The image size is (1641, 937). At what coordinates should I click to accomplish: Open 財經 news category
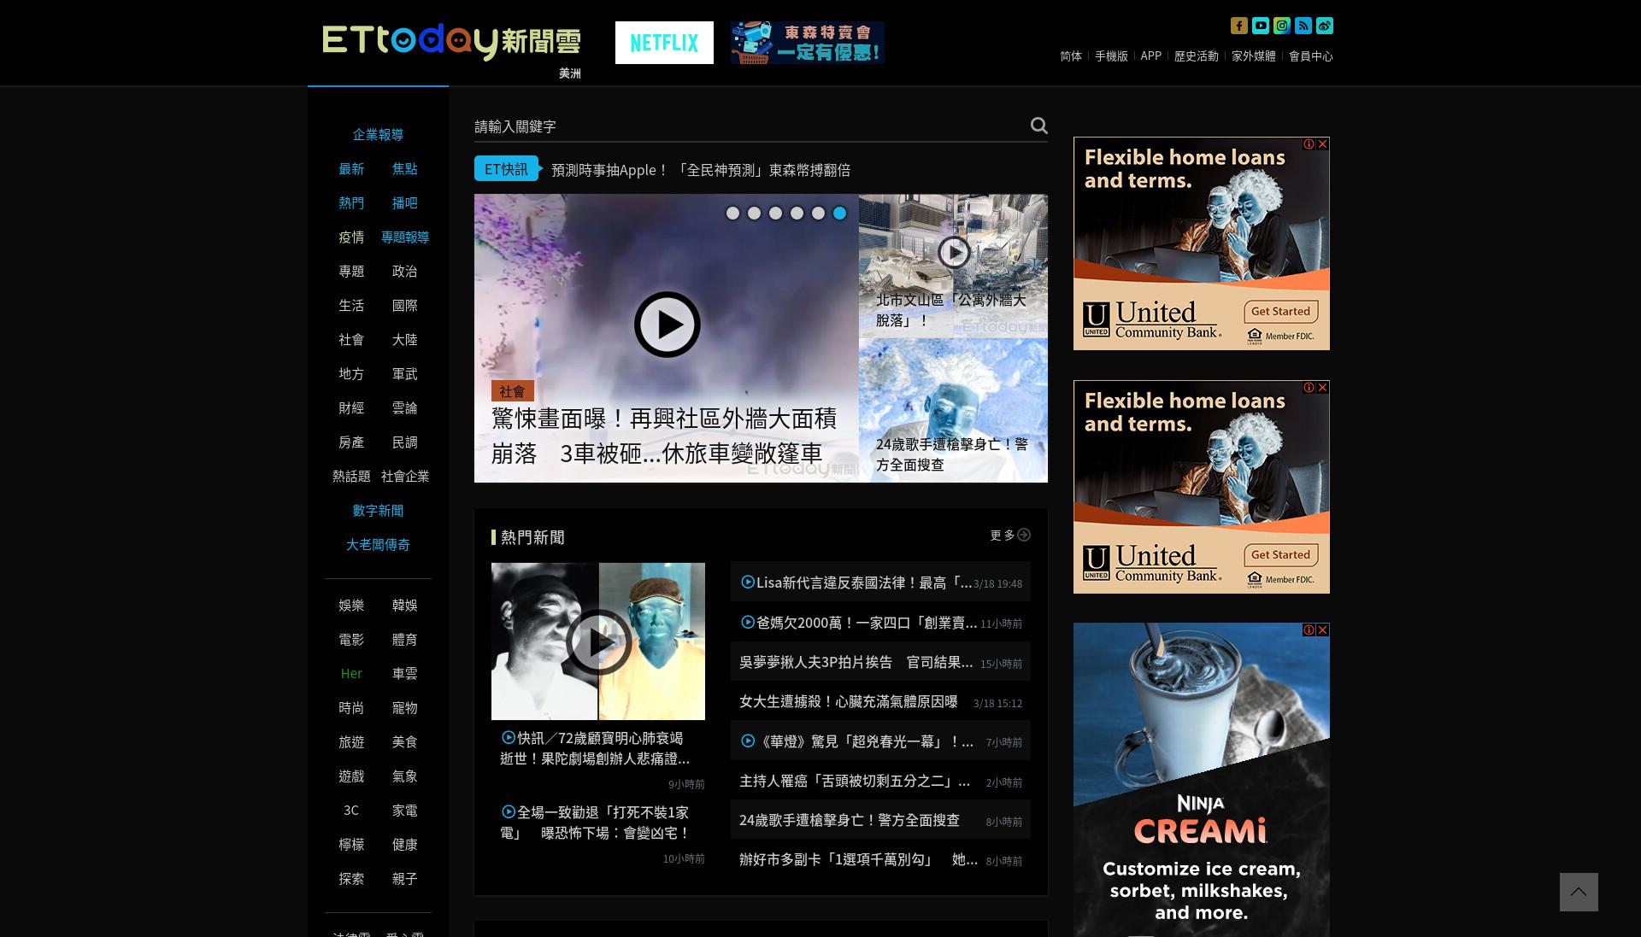[351, 407]
